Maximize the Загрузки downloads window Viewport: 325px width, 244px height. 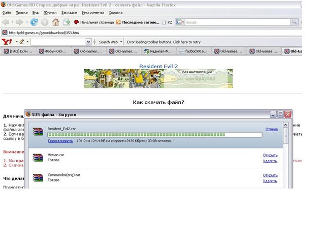[x=280, y=114]
